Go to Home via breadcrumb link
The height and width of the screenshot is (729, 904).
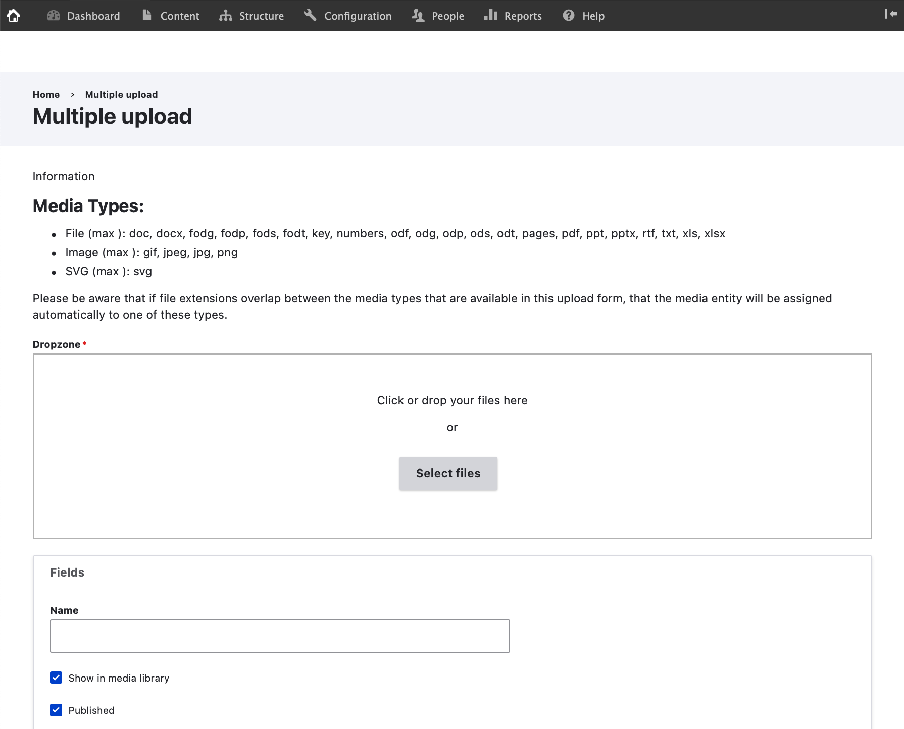pos(46,94)
